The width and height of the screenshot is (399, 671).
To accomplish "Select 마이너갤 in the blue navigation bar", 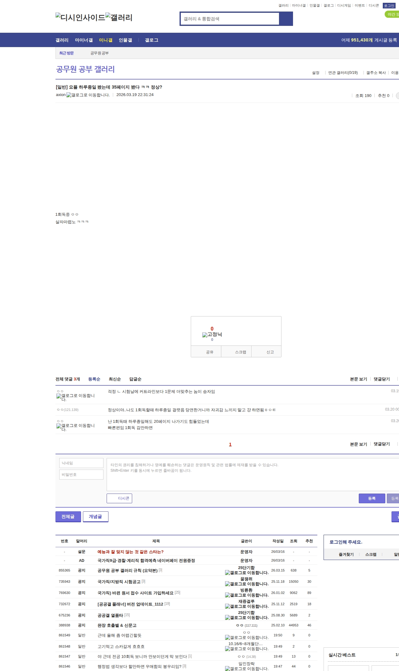I will (x=84, y=40).
